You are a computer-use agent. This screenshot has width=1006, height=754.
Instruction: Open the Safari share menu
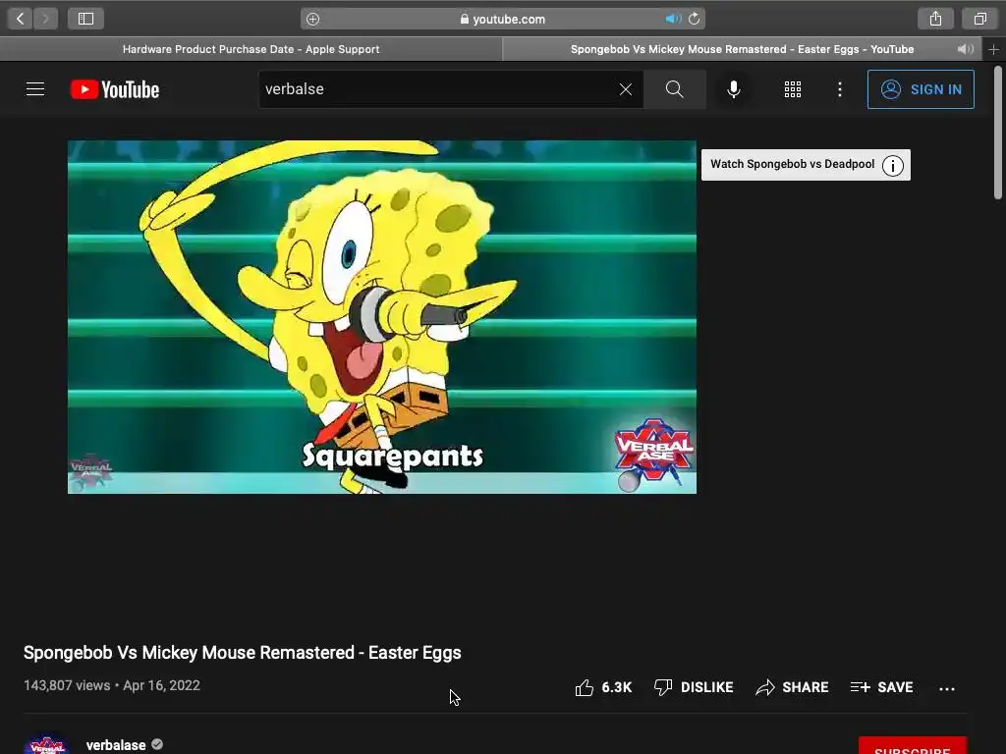(x=935, y=19)
